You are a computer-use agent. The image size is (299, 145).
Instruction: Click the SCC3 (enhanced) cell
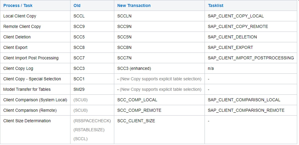tap(134, 68)
